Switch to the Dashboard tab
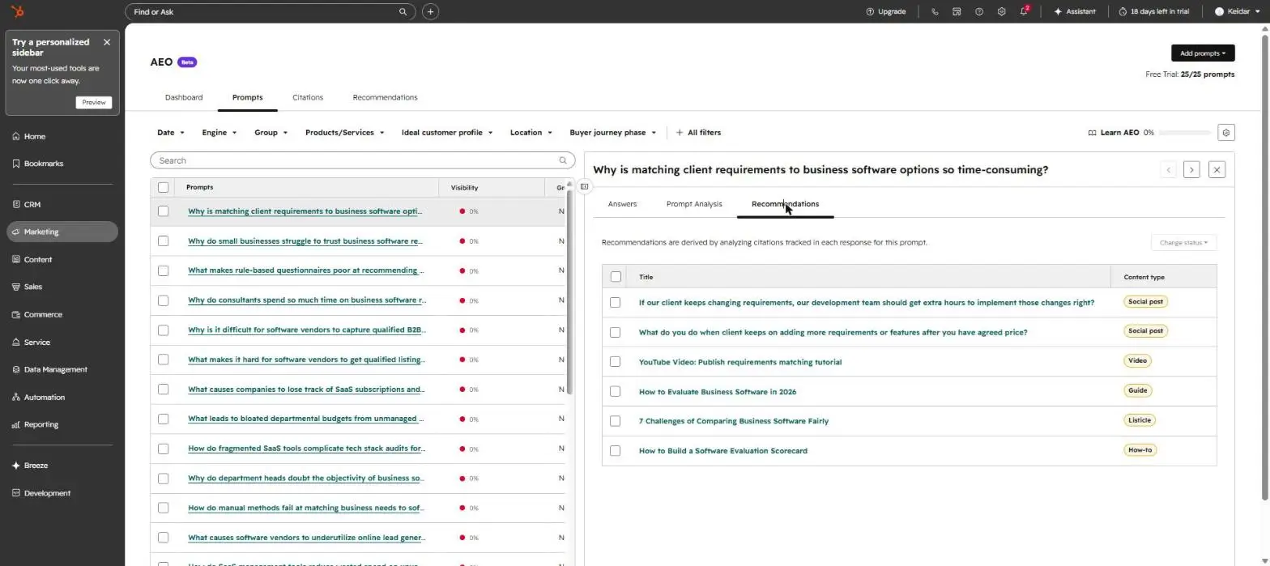The height and width of the screenshot is (566, 1270). pyautogui.click(x=184, y=97)
